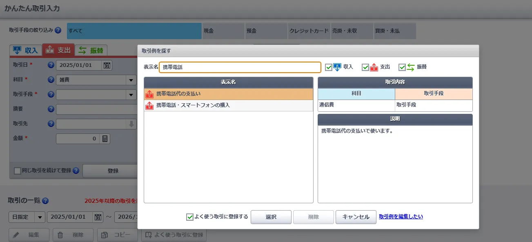The height and width of the screenshot is (242, 532).
Task: Click the copy icon on the コピー button
Action: point(105,235)
